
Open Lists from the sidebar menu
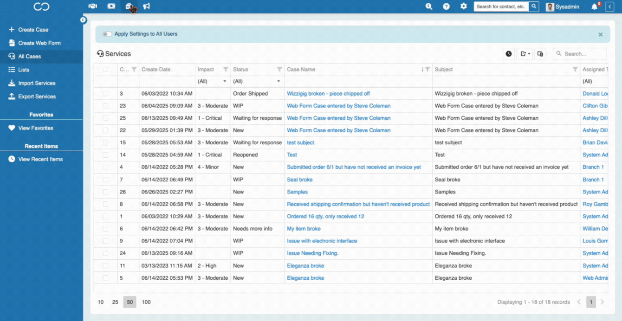tap(24, 70)
